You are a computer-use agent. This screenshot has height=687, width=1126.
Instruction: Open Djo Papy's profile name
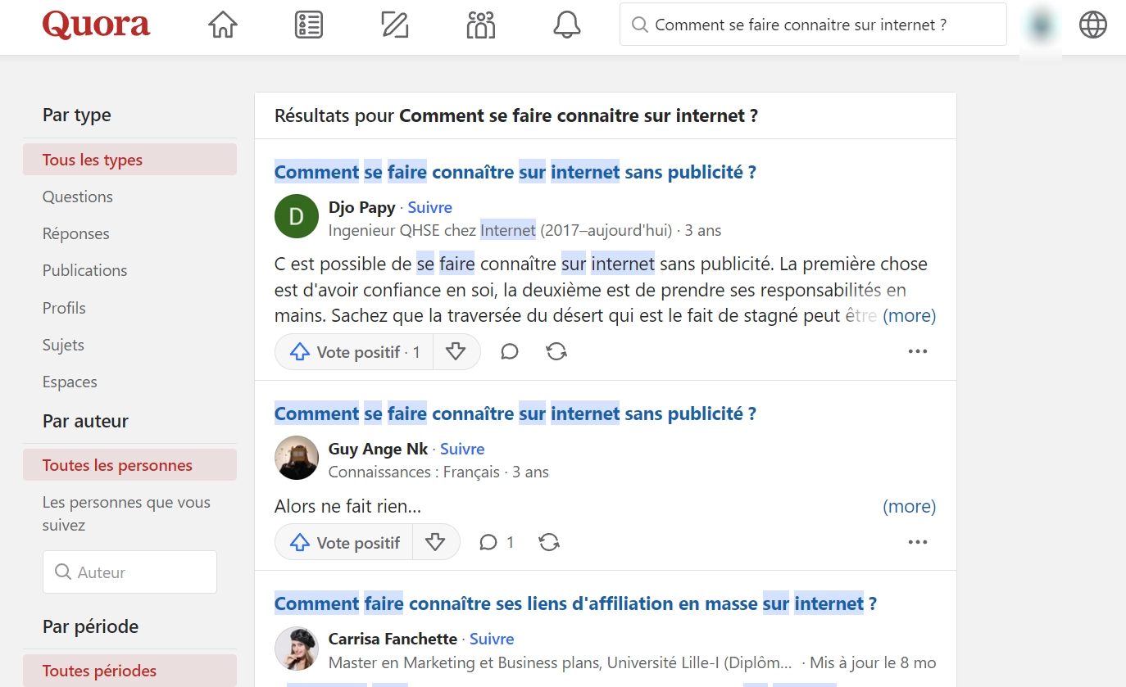pyautogui.click(x=362, y=207)
